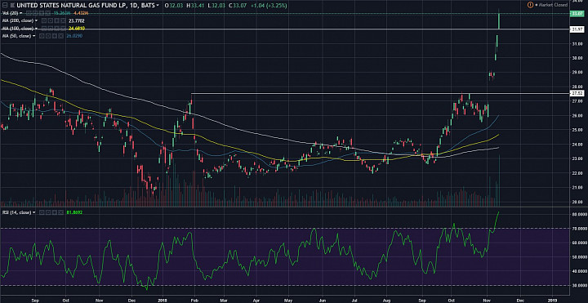Toggle visibility of the MA (100, close) indicator
Viewport: 588px width, 303px height.
(x=44, y=28)
